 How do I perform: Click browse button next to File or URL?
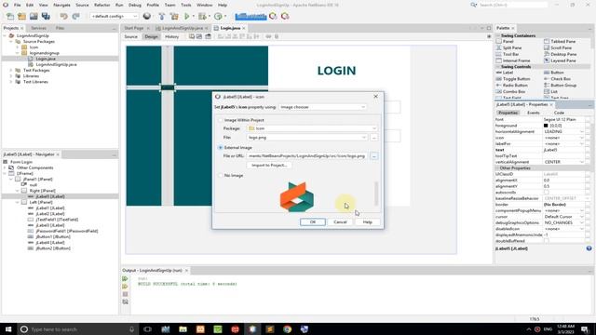point(374,156)
